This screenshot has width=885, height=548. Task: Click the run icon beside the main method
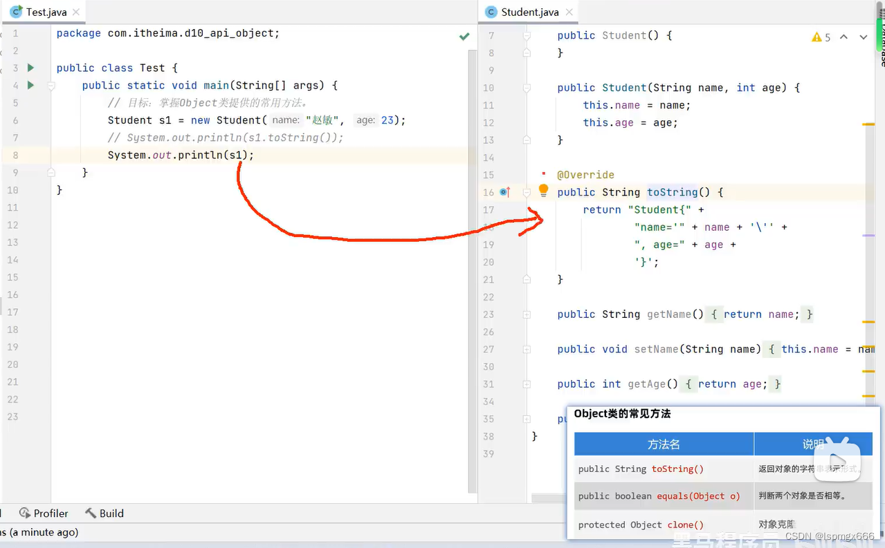[30, 85]
